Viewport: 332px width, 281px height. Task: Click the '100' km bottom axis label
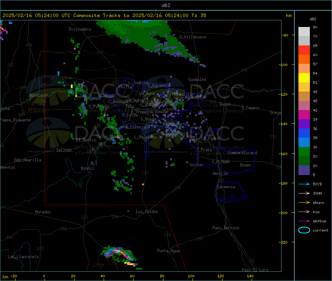[191, 276]
